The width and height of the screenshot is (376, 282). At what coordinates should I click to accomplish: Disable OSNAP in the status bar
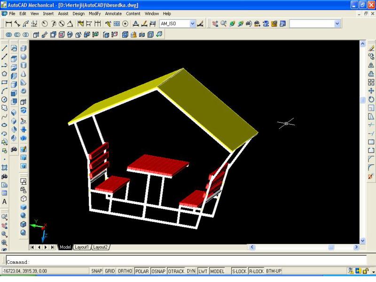point(158,271)
